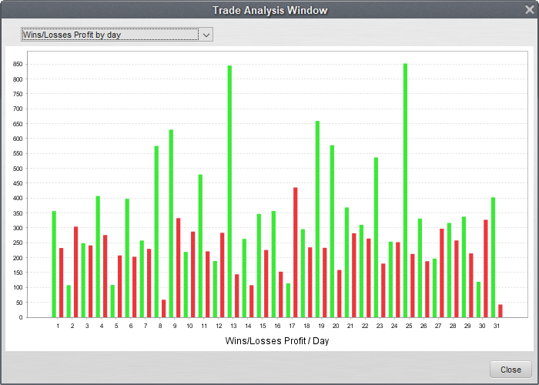Click the red losses bar for day 14

251,301
